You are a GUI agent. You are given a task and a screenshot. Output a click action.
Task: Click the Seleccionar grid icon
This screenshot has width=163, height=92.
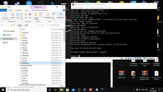61,14
